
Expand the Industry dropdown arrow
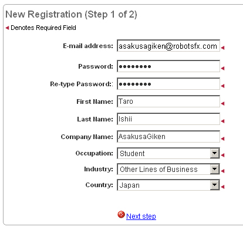click(x=215, y=169)
